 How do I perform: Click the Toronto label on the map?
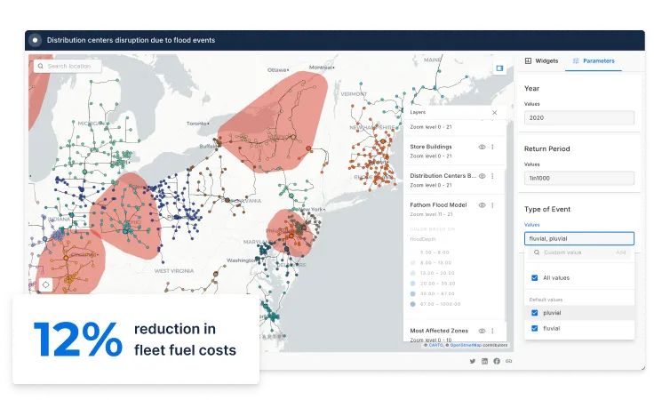tap(197, 124)
